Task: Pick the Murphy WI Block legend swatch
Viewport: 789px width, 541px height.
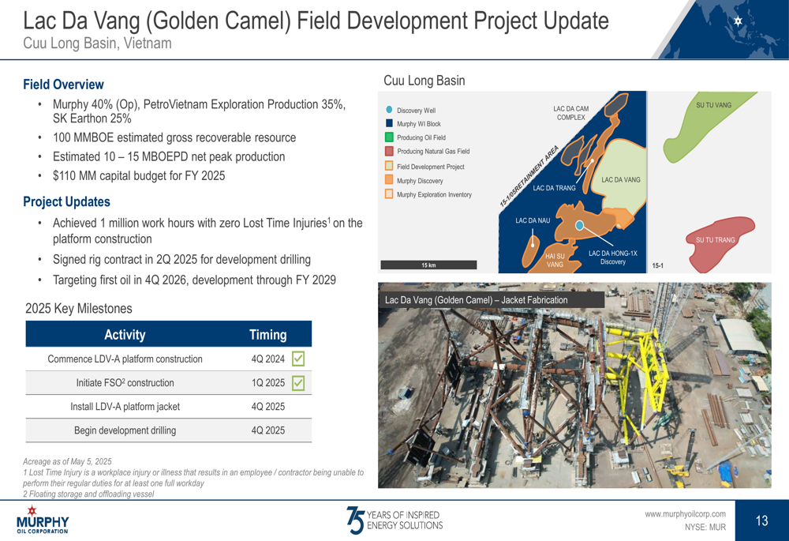Action: tap(389, 123)
